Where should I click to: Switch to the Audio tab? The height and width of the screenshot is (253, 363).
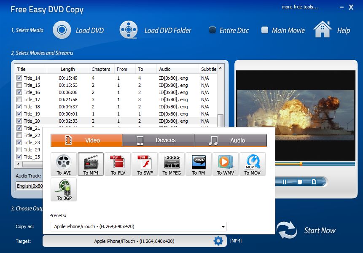pos(231,140)
